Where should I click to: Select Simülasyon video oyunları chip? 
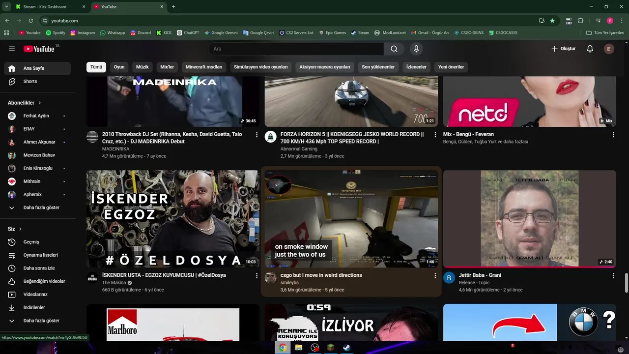(x=261, y=67)
